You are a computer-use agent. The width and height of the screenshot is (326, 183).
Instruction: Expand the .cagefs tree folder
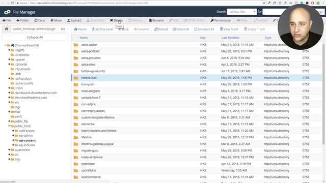click(9, 50)
